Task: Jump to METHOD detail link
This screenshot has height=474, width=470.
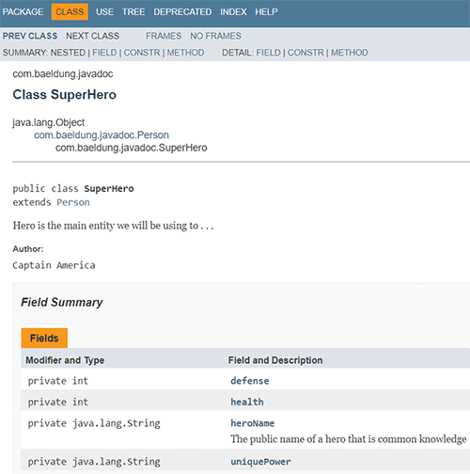Action: (350, 53)
